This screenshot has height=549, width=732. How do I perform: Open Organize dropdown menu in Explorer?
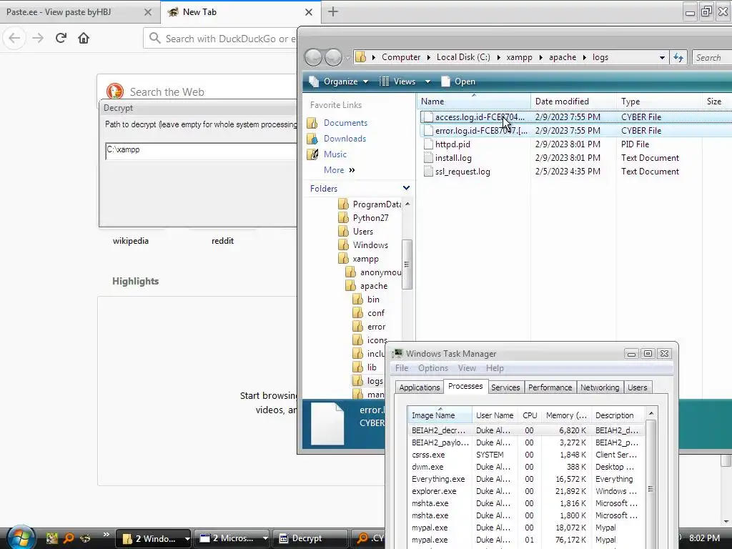point(338,81)
